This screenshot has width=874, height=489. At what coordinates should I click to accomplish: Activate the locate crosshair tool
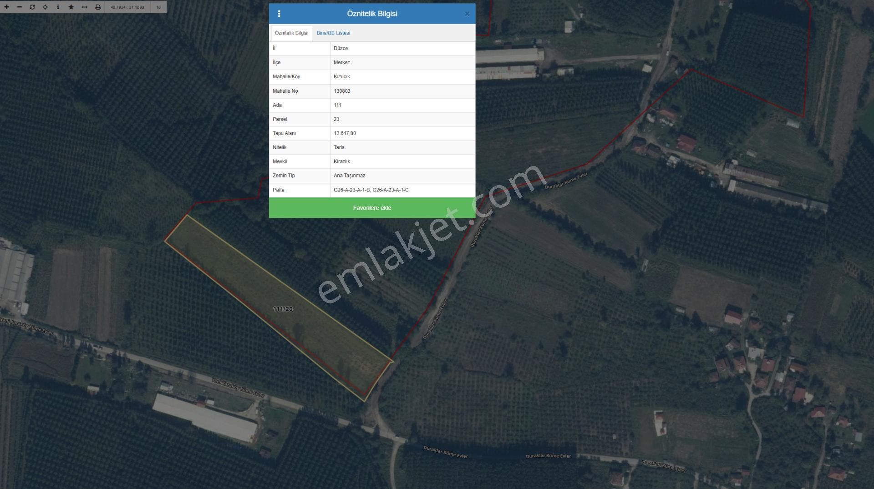[45, 7]
